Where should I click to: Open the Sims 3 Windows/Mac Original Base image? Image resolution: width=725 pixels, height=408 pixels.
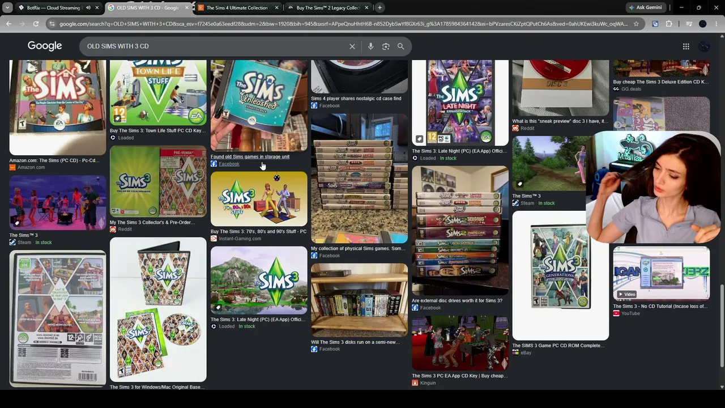pos(158,309)
